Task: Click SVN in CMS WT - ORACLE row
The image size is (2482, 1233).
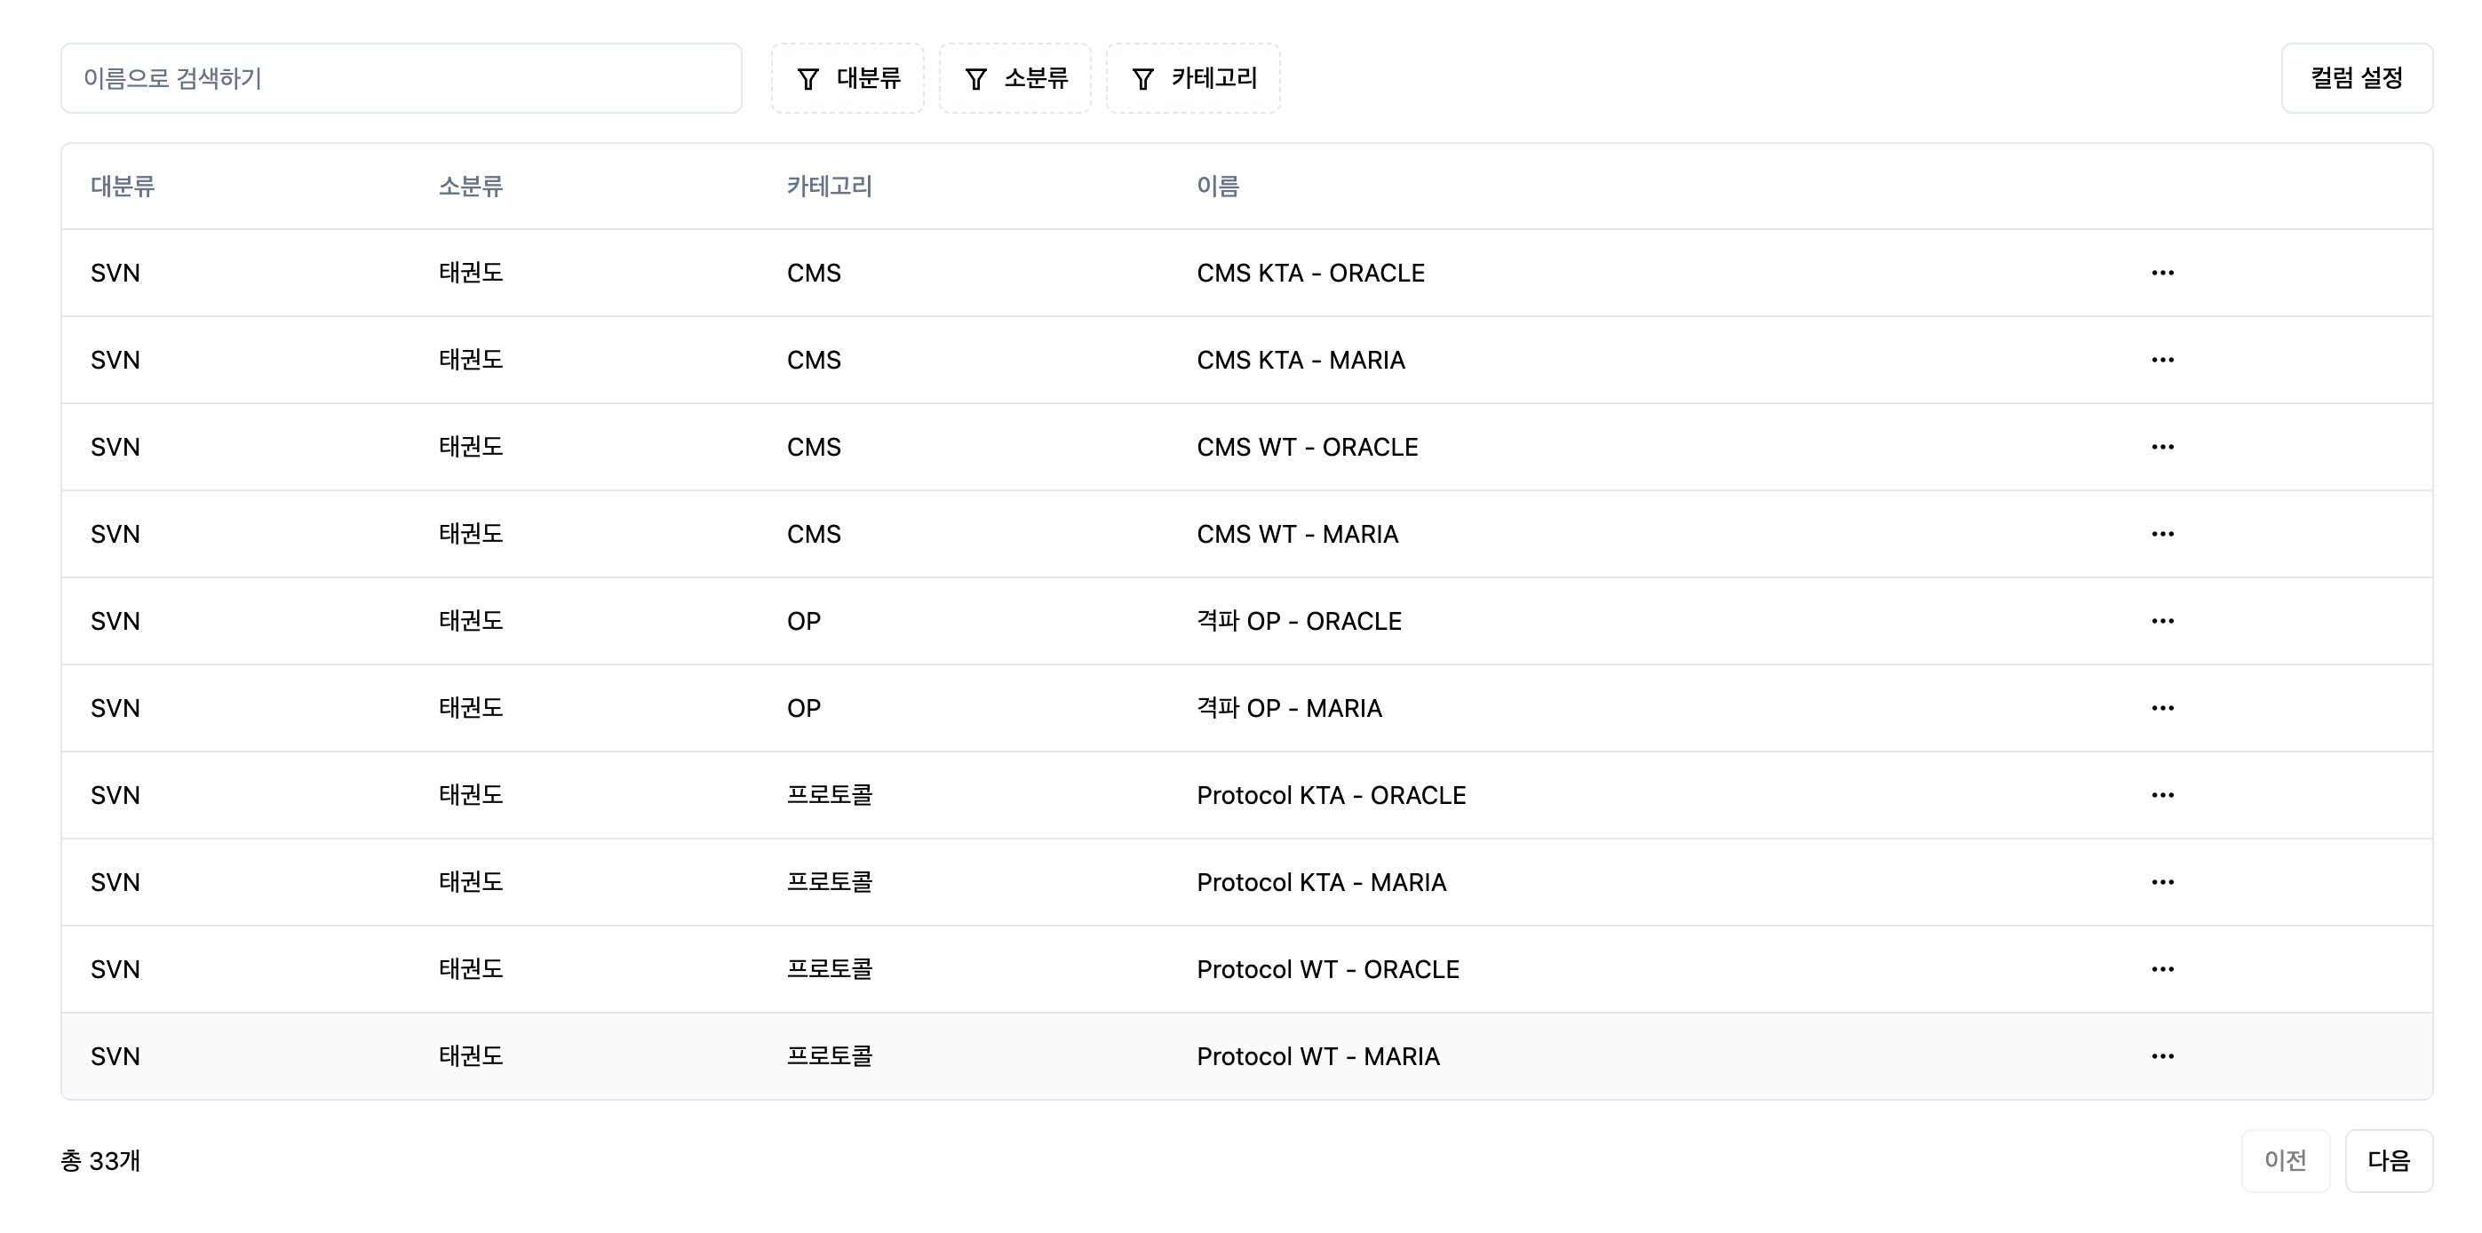Action: [115, 447]
